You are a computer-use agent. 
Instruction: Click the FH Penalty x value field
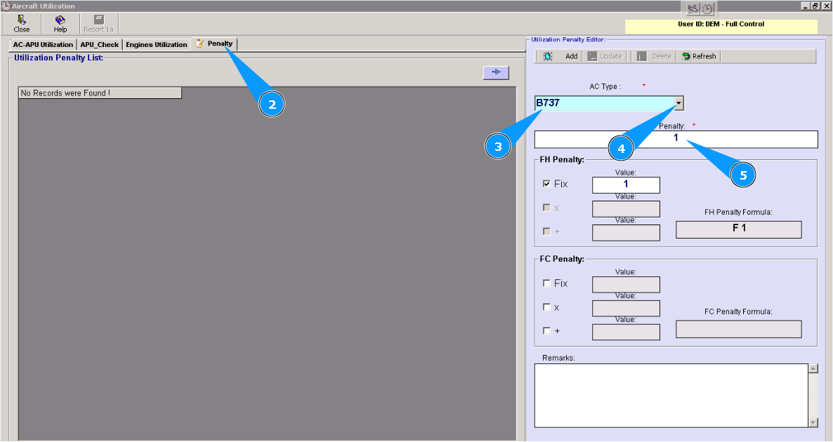coord(626,208)
